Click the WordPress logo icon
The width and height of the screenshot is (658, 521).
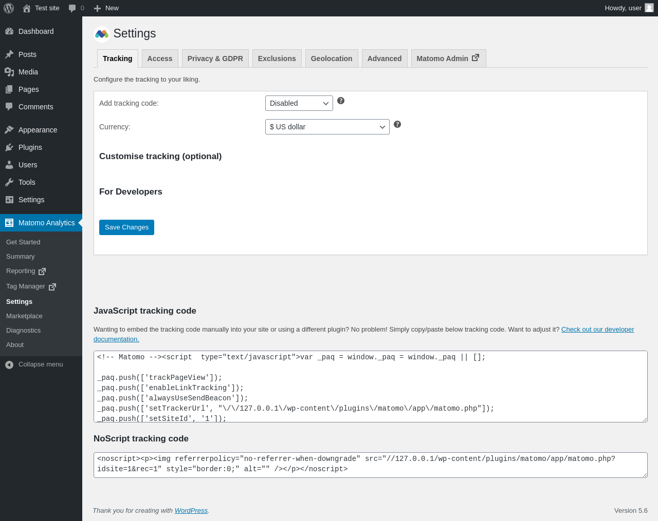[9, 8]
